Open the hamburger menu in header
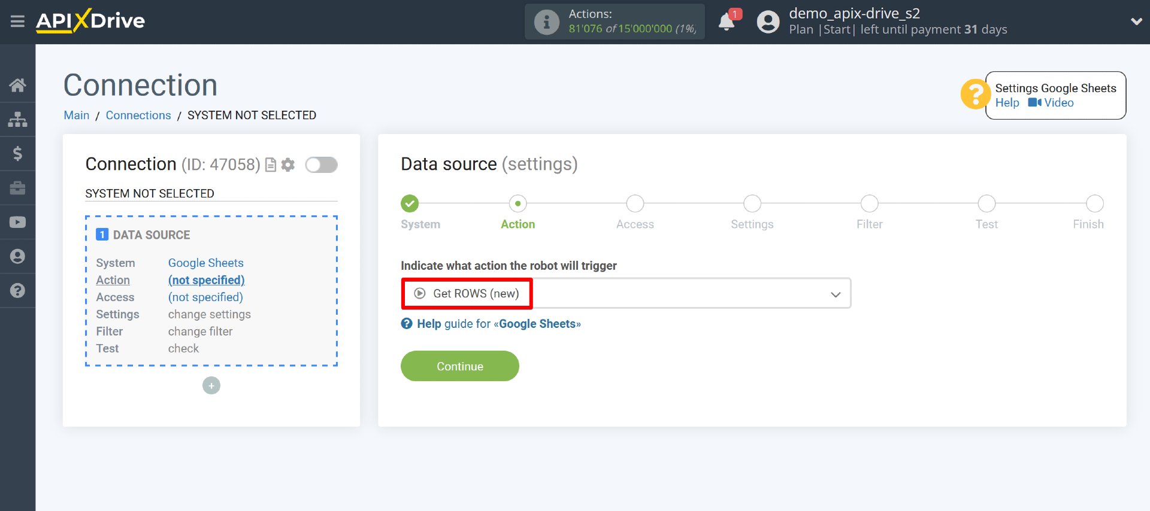 [17, 22]
